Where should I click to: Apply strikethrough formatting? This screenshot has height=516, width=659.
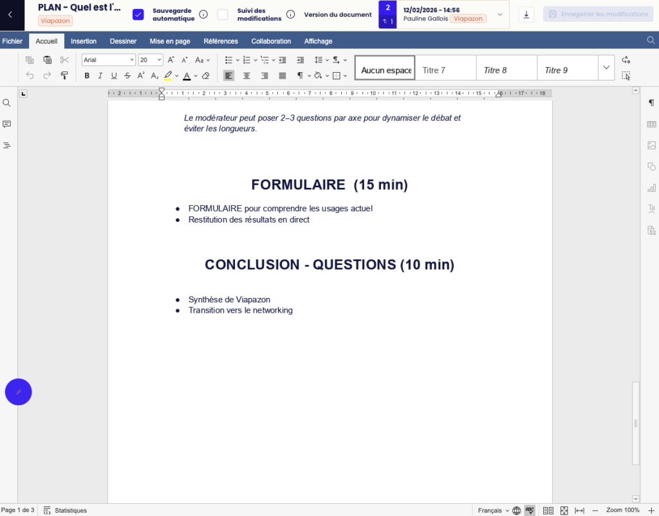coord(127,75)
